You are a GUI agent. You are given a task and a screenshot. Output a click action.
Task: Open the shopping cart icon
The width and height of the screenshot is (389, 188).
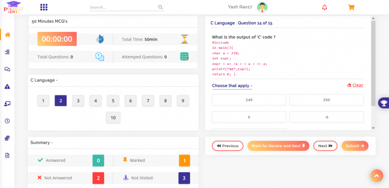351,7
